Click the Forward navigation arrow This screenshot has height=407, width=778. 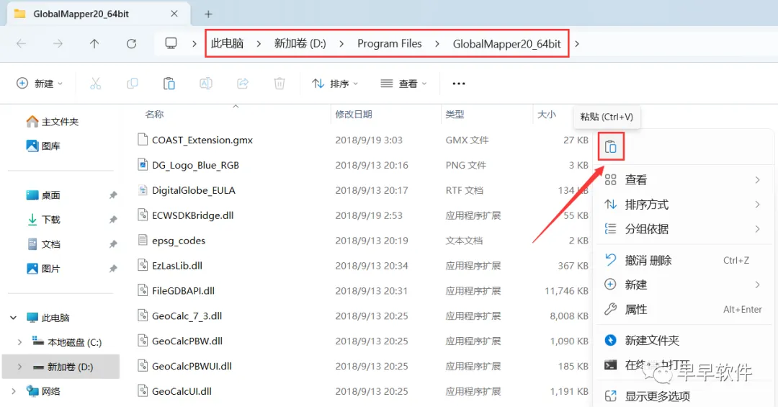(58, 44)
